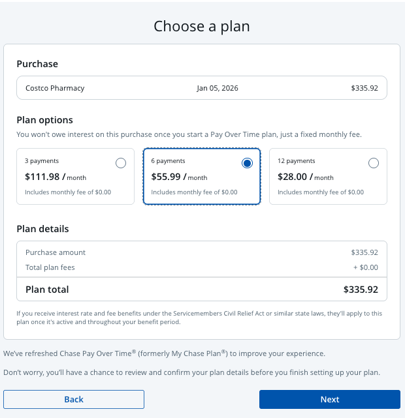Click the Plan total label
405x418 pixels.
click(47, 290)
